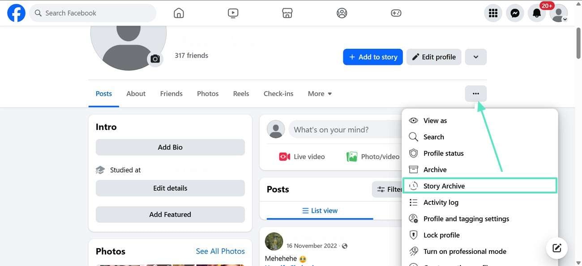The height and width of the screenshot is (266, 582).
Task: Open the account menu avatar
Action: pos(559,13)
